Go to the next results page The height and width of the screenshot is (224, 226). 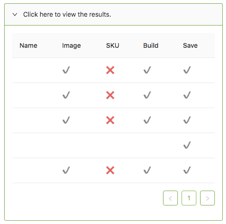(x=207, y=198)
